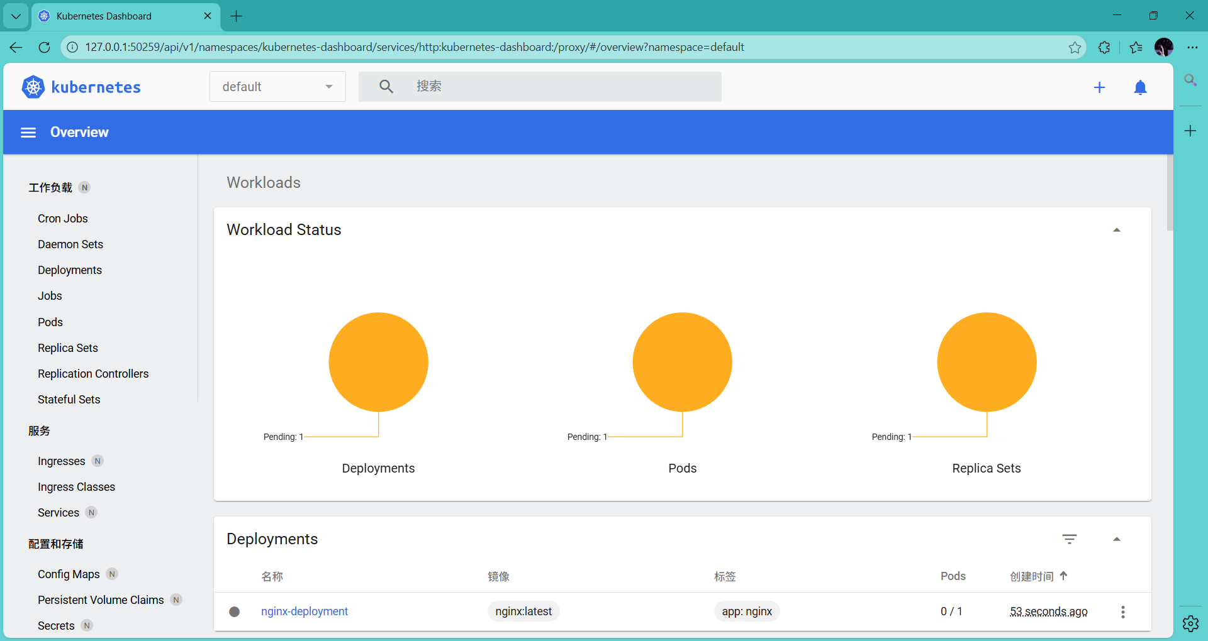View site information icon in address bar
Image resolution: width=1208 pixels, height=641 pixels.
tap(72, 47)
